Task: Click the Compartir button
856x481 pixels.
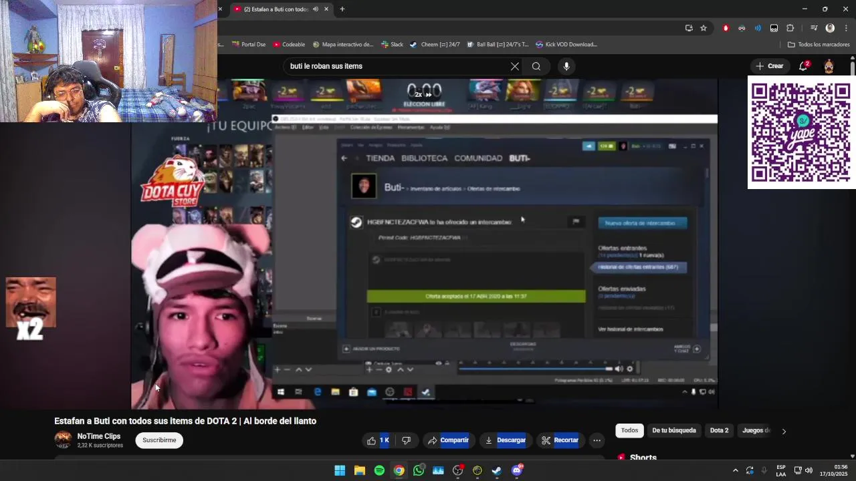Action: pyautogui.click(x=448, y=440)
